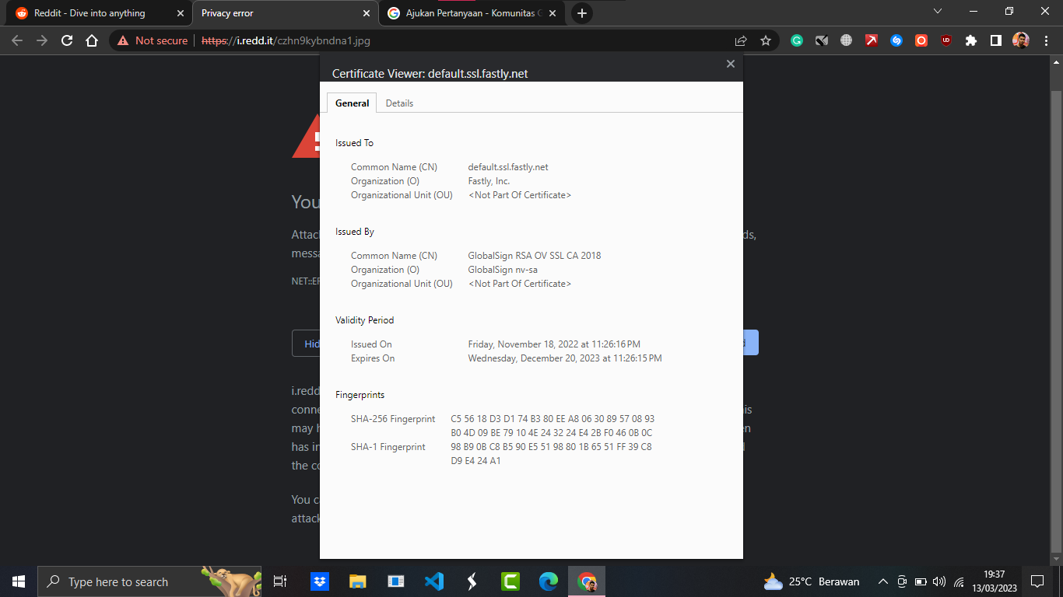
Task: Close the Reddit browser tab
Action: click(x=180, y=13)
